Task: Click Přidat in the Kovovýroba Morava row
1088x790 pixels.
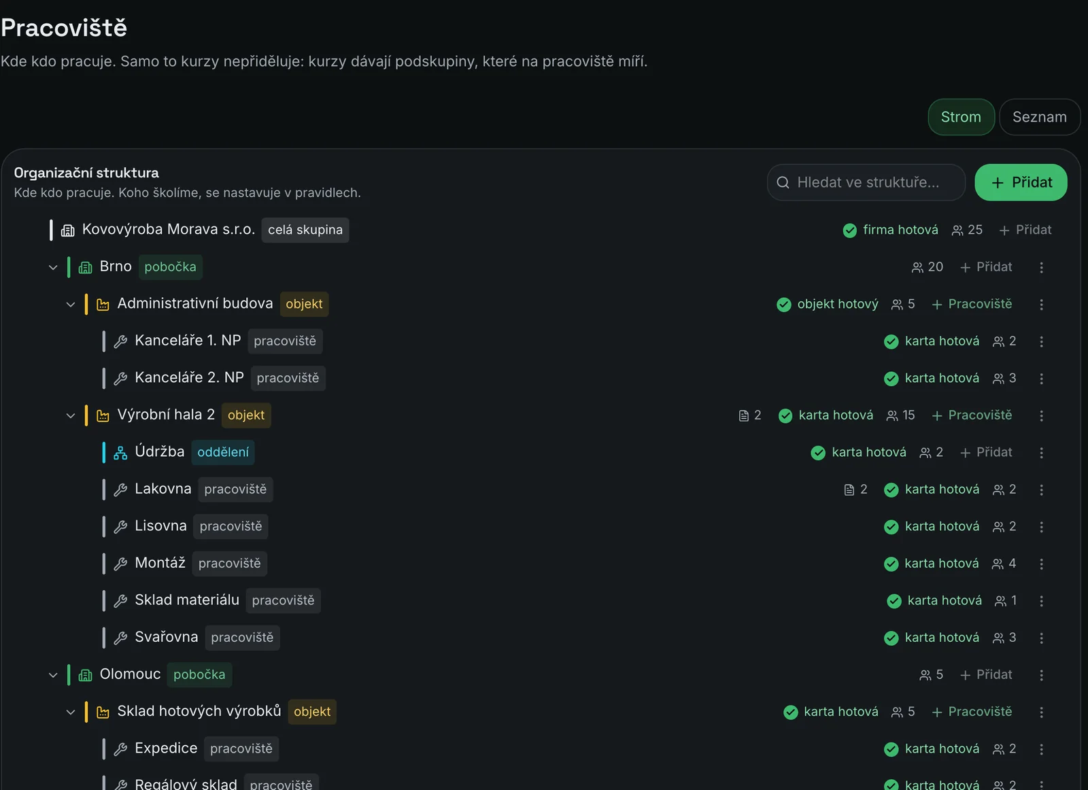Action: click(x=1025, y=230)
